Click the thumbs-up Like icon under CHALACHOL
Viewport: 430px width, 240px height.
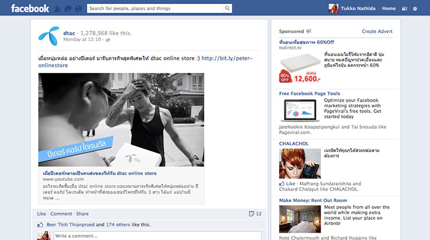pos(282,184)
